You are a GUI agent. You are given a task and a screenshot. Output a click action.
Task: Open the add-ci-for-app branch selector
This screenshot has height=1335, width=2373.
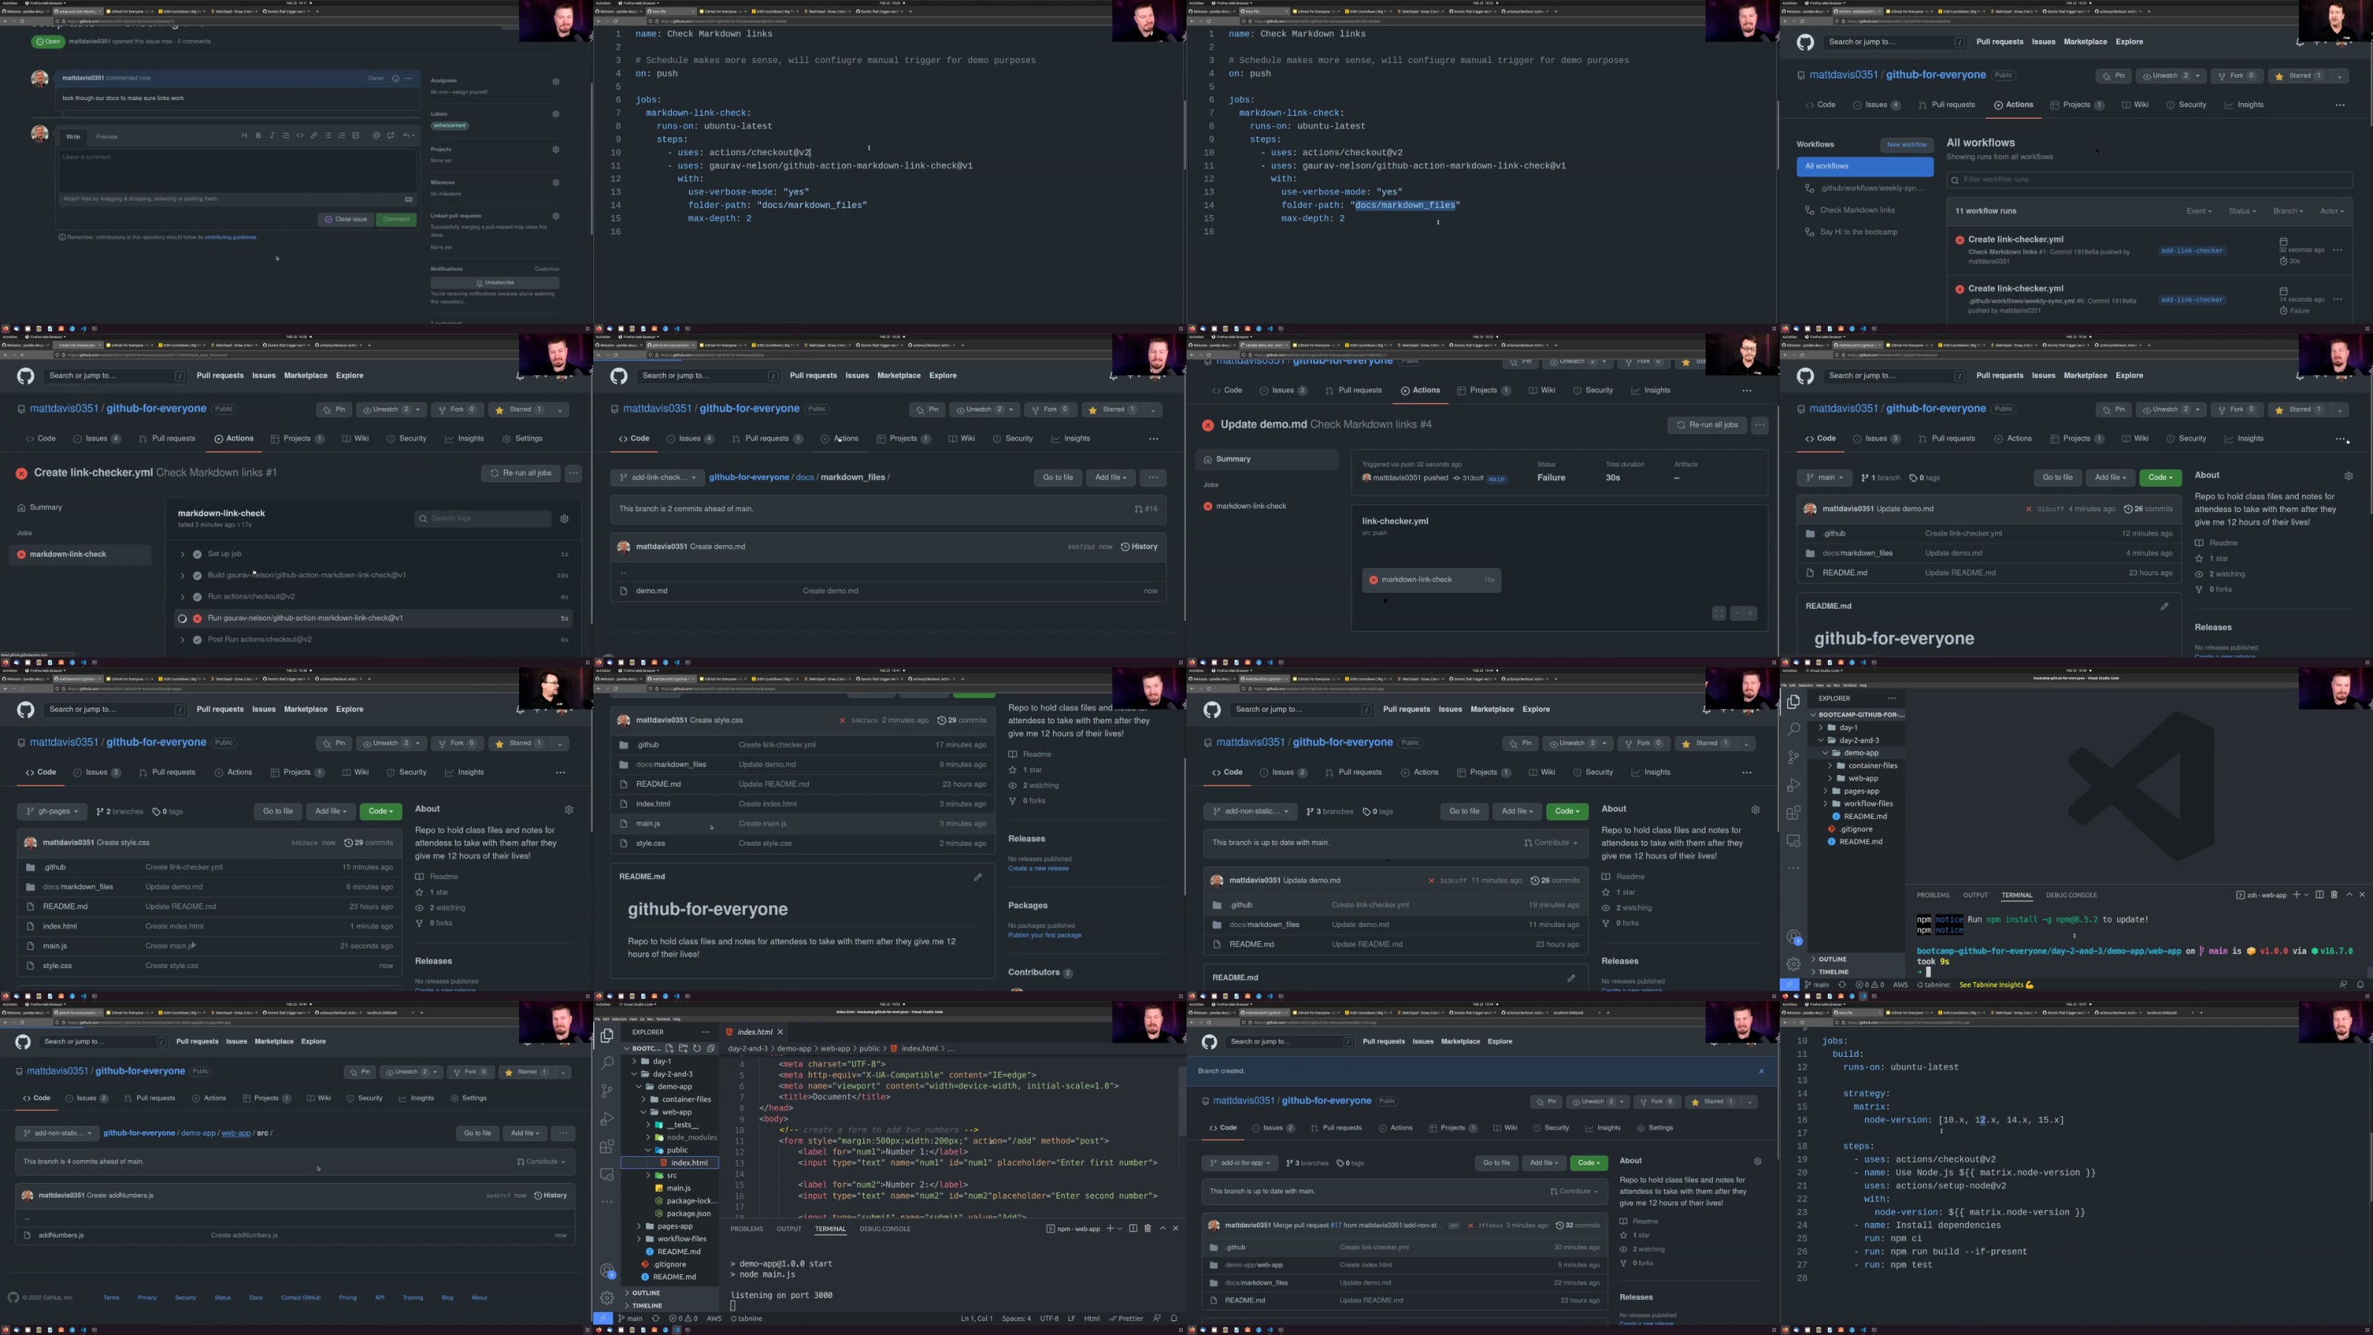click(1239, 1163)
